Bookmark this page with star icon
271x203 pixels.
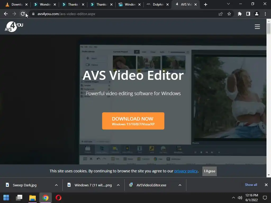[x=229, y=14]
